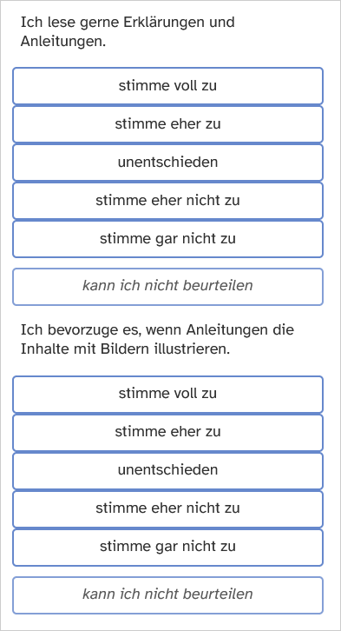Select 'stimme eher nicht zu' for first statement
Screen dimensions: 341x631
(167, 201)
